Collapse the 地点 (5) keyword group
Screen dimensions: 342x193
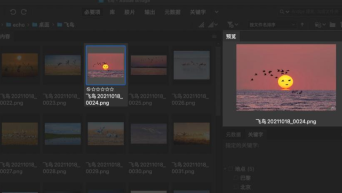coord(225,169)
